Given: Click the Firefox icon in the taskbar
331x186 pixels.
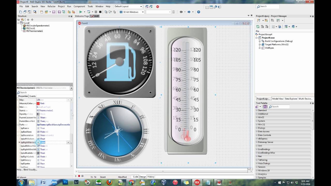Looking at the screenshot, I should 109,182.
